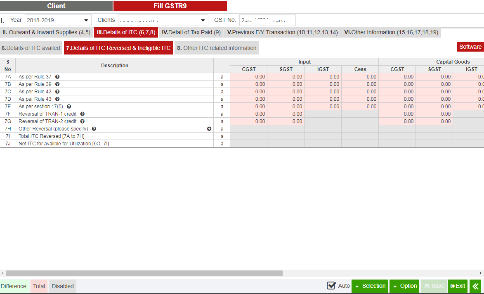
Task: Click help icon next to Rule 37
Action: click(x=57, y=77)
